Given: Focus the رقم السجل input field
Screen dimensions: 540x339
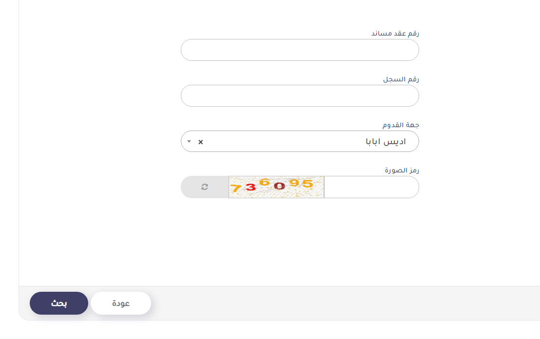Looking at the screenshot, I should 300,95.
